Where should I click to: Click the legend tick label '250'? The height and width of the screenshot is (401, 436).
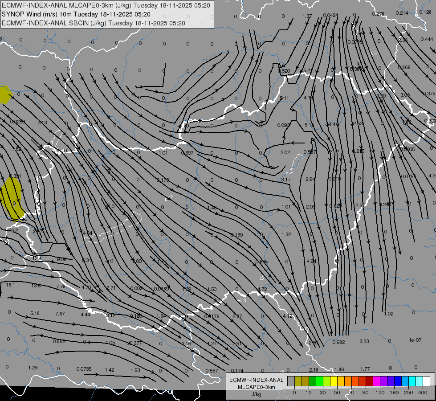pos(408,393)
